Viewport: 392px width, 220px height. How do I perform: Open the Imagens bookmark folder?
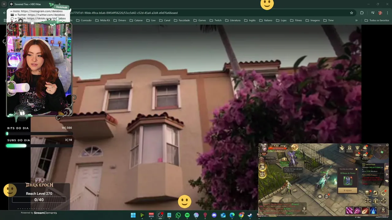312,20
